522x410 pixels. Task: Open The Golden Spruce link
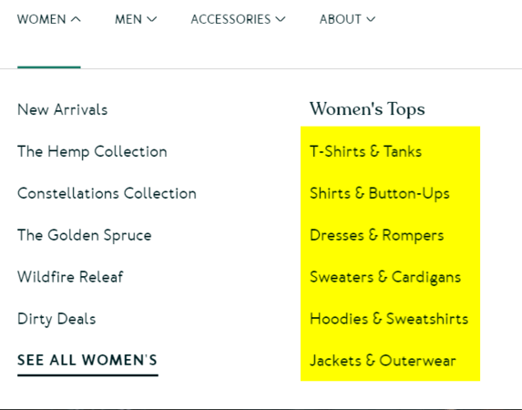pyautogui.click(x=85, y=235)
